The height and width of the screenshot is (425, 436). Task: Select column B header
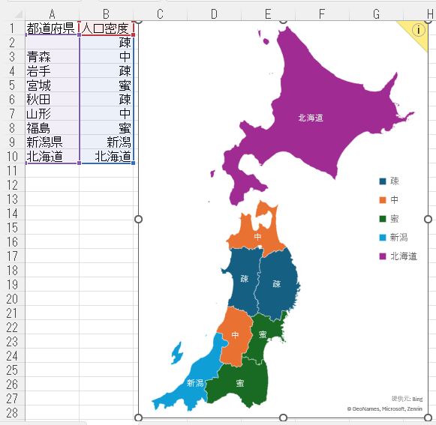(106, 14)
